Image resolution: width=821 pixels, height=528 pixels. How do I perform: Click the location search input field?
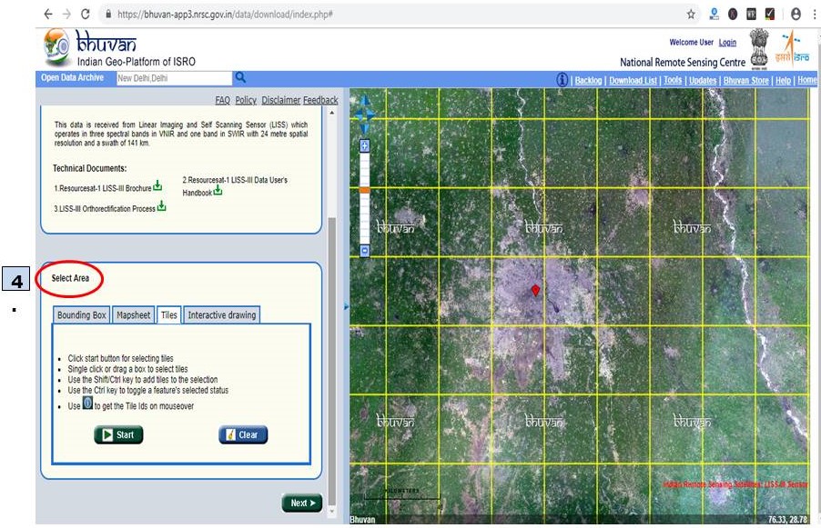(x=174, y=78)
